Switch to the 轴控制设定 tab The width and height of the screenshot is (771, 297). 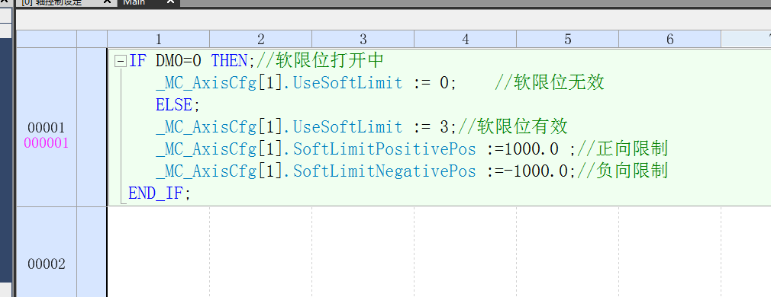pos(51,2)
